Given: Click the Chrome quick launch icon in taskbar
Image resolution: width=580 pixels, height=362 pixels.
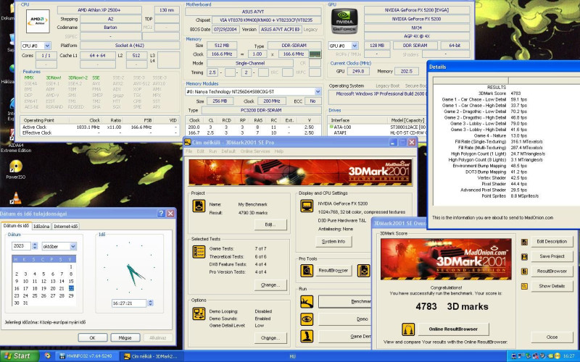Looking at the screenshot, I should (47, 355).
